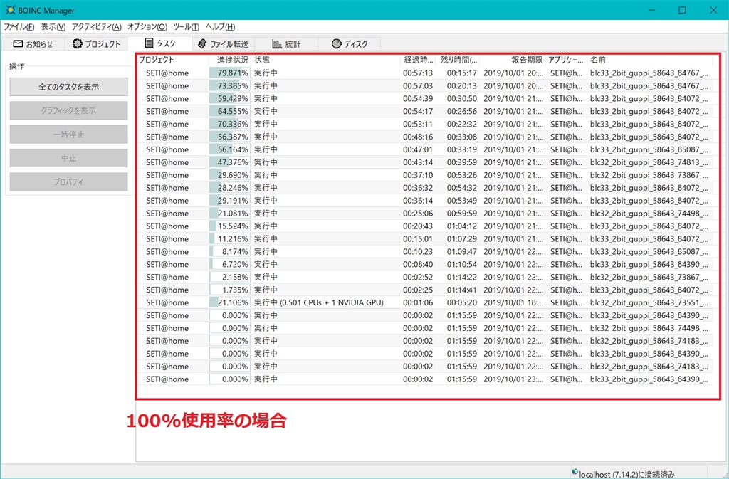Click elapsed time 00:36:14
The image size is (729, 479).
click(417, 201)
